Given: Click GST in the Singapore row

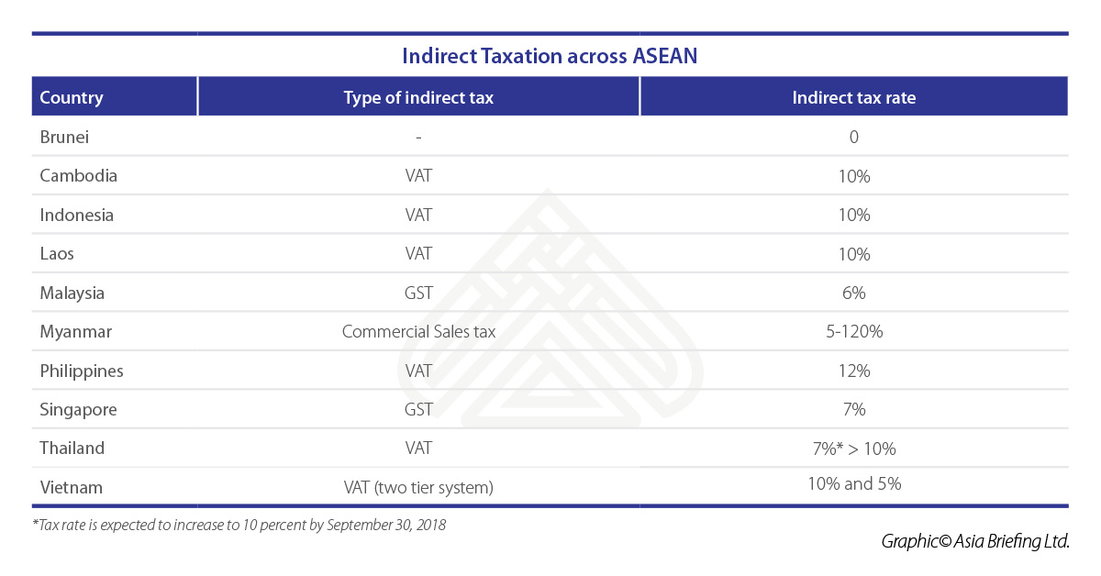Looking at the screenshot, I should click(x=418, y=410).
